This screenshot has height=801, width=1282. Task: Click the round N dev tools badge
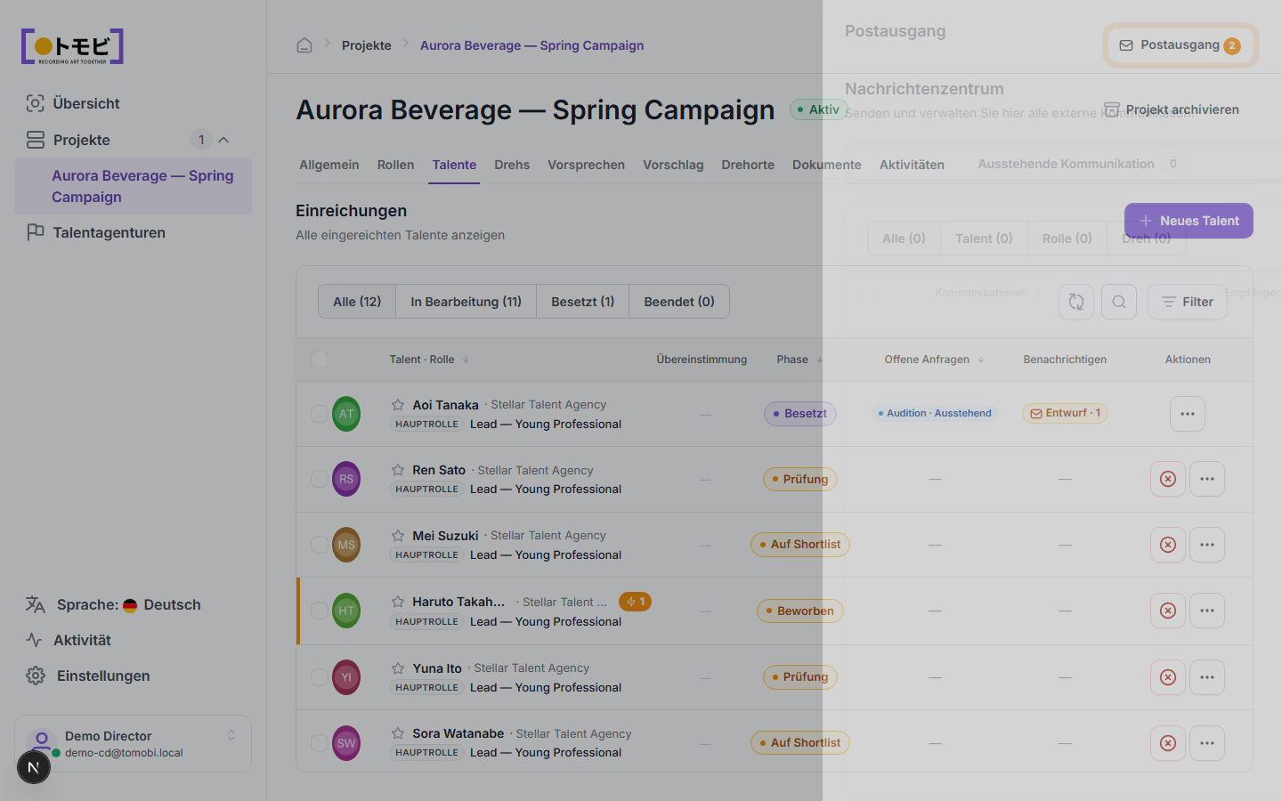(x=34, y=766)
